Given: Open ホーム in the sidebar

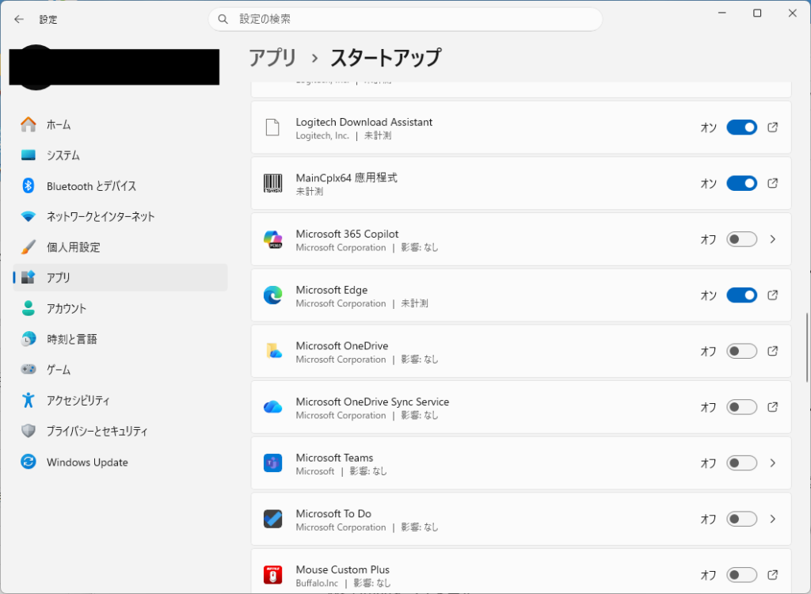Looking at the screenshot, I should click(x=120, y=124).
